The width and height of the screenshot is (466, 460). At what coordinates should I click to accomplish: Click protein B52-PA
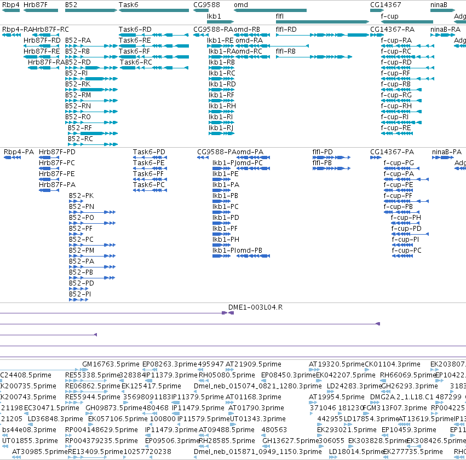92,267
